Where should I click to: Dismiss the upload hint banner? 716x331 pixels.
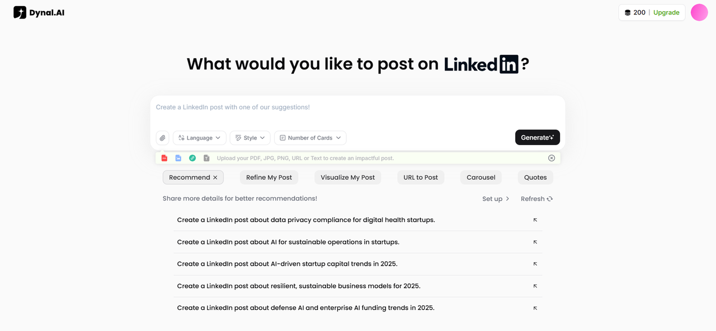click(x=552, y=158)
